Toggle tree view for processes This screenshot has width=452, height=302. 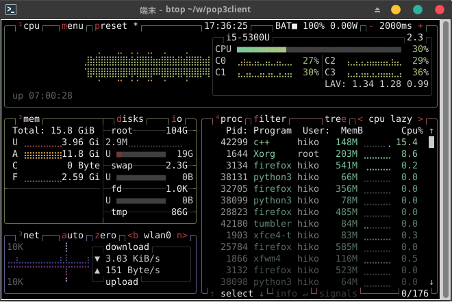336,118
